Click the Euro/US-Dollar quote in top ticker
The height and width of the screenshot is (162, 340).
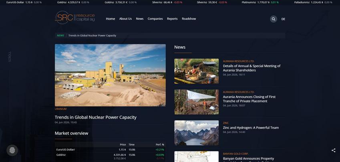point(24,2)
